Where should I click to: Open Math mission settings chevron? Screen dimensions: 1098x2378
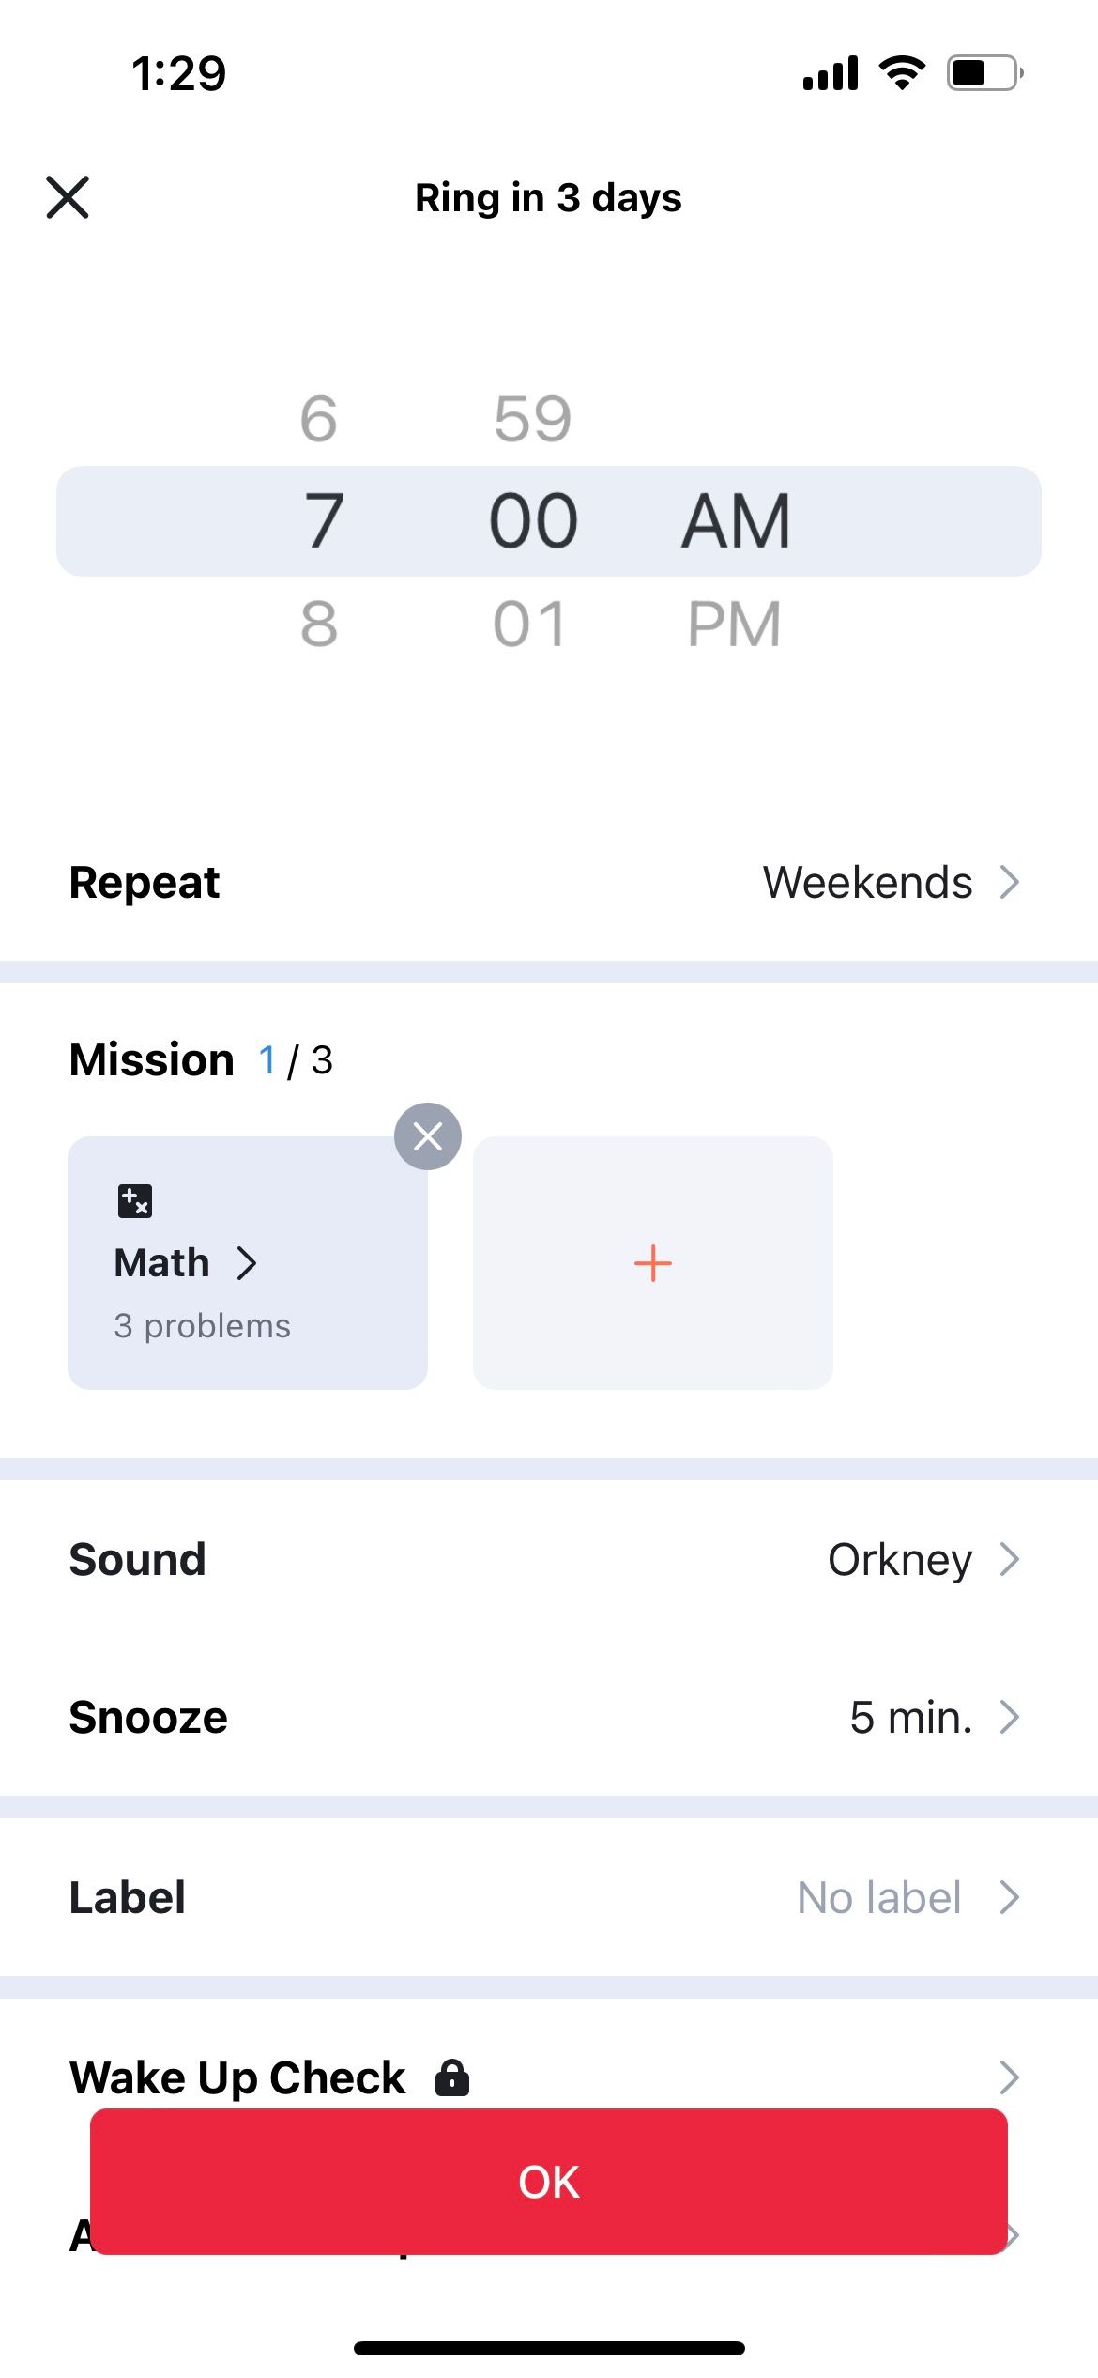(247, 1263)
